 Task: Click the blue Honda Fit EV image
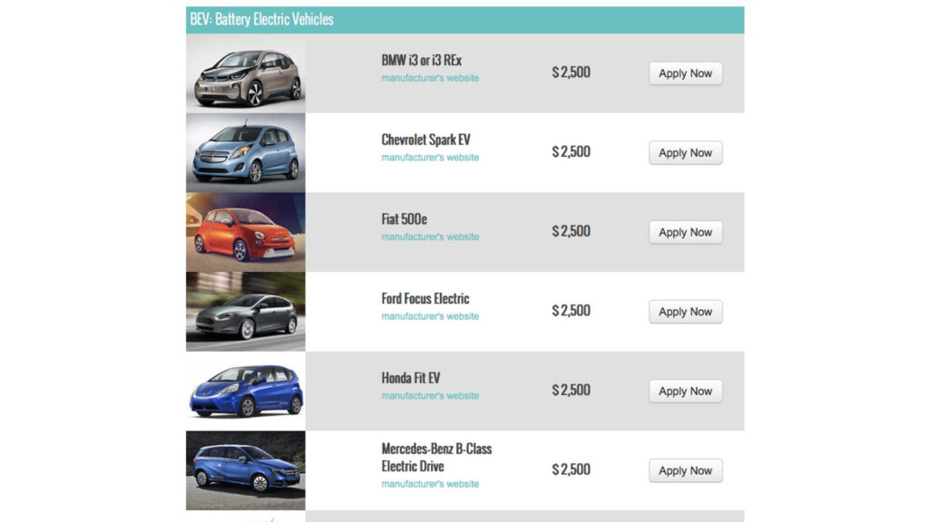(246, 391)
